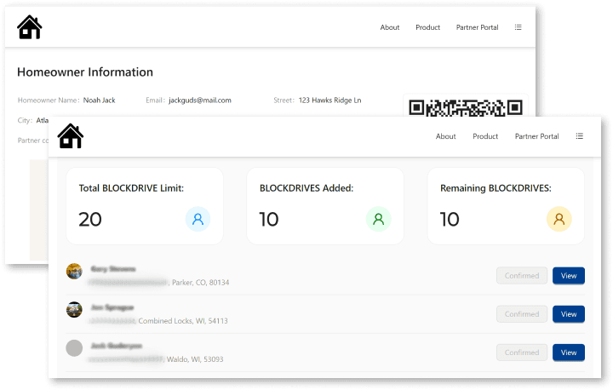The image size is (613, 390).
Task: Click the blue user icon on Total BLOCKDRIVE Limit card
Action: coord(198,219)
